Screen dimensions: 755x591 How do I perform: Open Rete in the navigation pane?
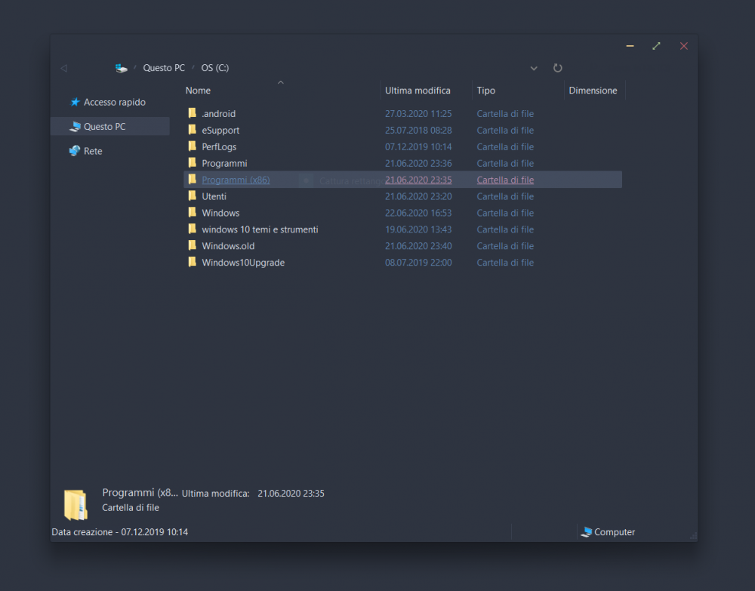92,151
